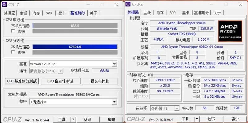Viewport: 248px width, 123px height.
Task: Select 处理器 tab in right window
Action: (x=133, y=12)
